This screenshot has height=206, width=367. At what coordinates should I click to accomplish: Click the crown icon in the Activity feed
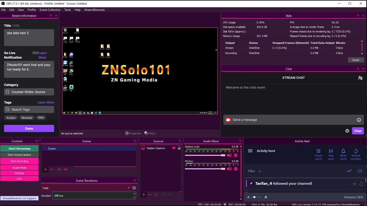[360, 171]
